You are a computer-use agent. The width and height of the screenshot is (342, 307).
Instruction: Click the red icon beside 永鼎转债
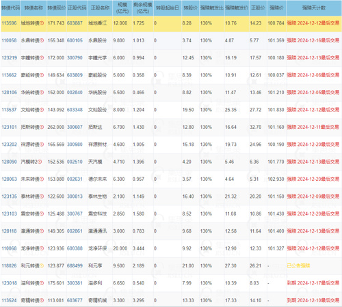(42, 40)
